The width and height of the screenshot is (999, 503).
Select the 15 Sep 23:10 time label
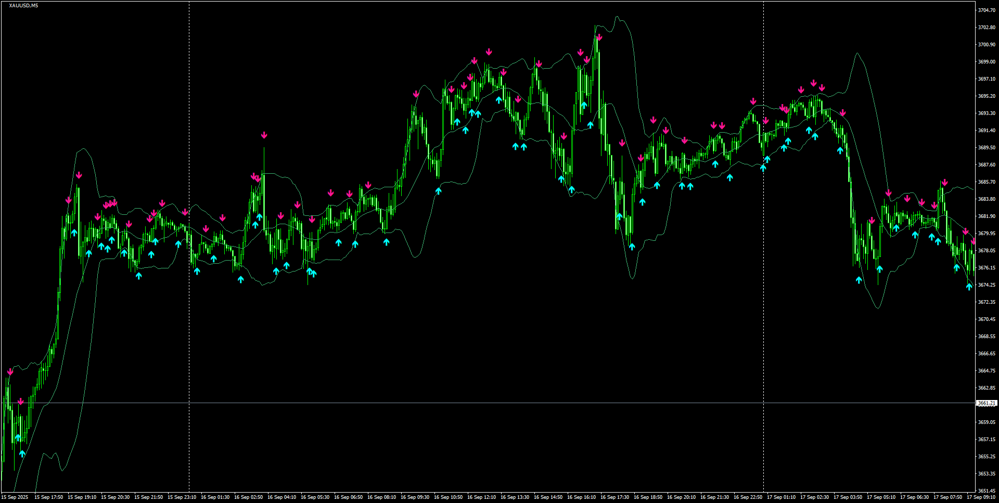(x=182, y=497)
